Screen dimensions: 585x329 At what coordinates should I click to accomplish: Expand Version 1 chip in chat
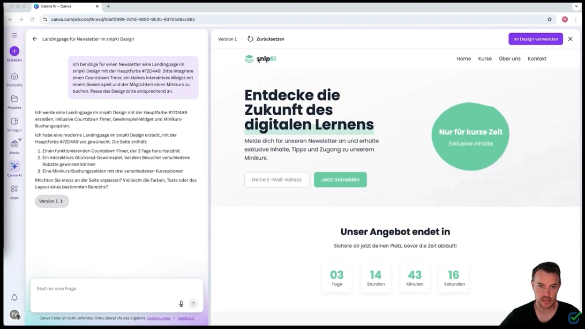click(52, 201)
